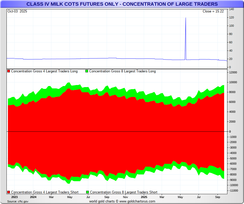Click the 'Concentration Gross 4 Largest Traders Long' legend text
The height and width of the screenshot is (204, 244).
[44, 71]
